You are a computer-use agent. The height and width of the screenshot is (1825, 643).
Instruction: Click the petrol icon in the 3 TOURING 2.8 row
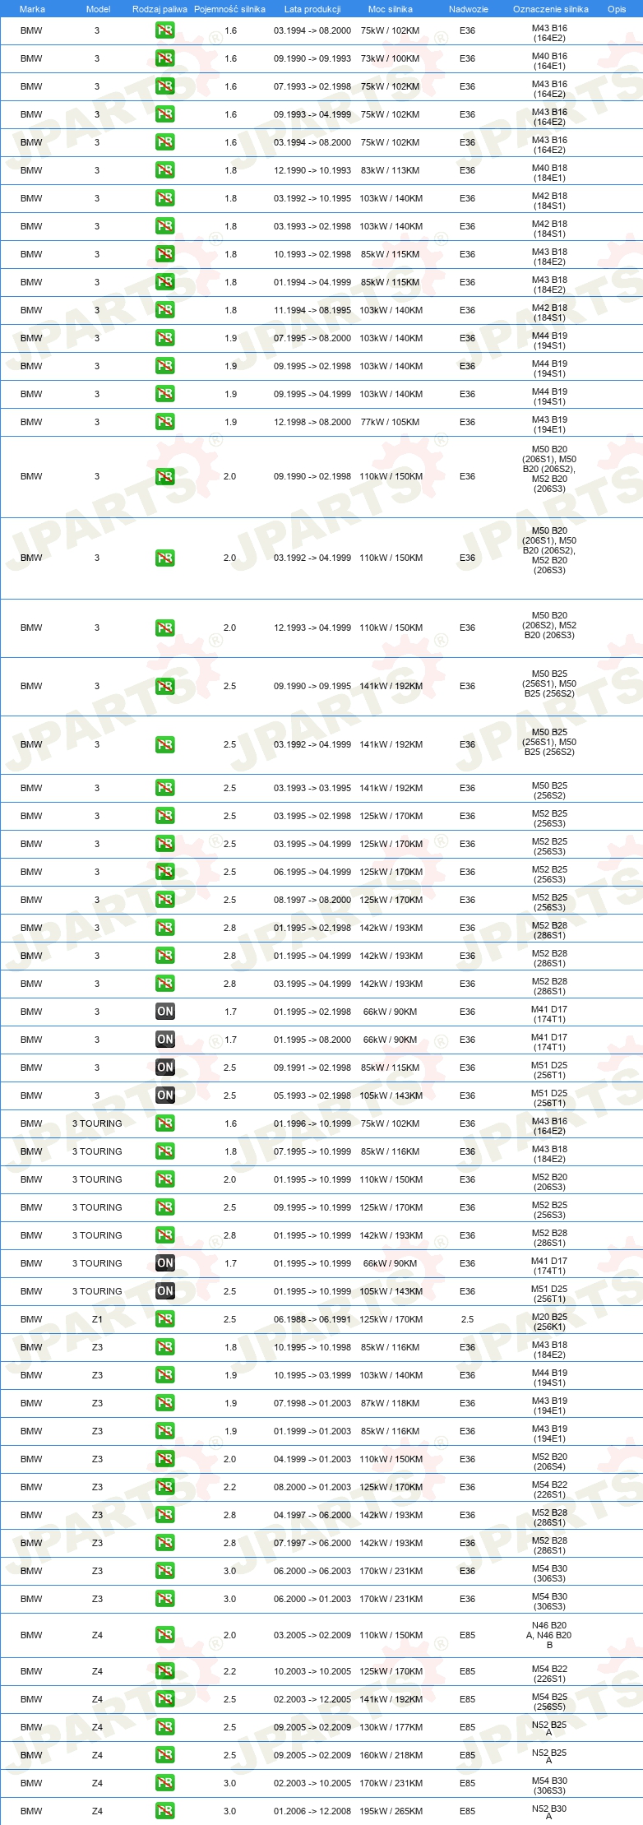pyautogui.click(x=164, y=1235)
